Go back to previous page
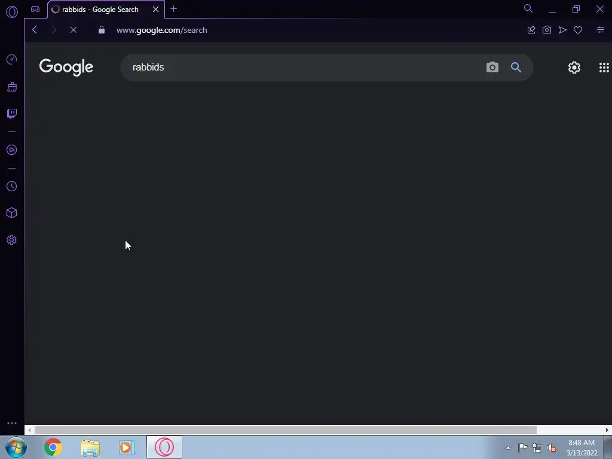 (x=35, y=30)
